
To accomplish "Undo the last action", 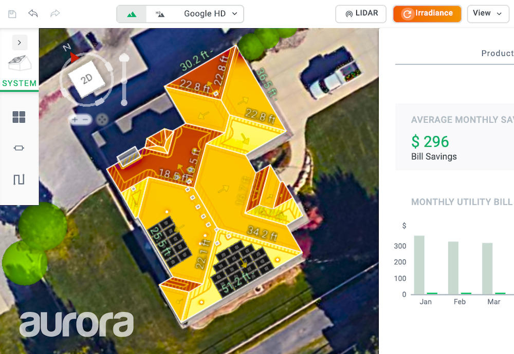I will point(33,13).
